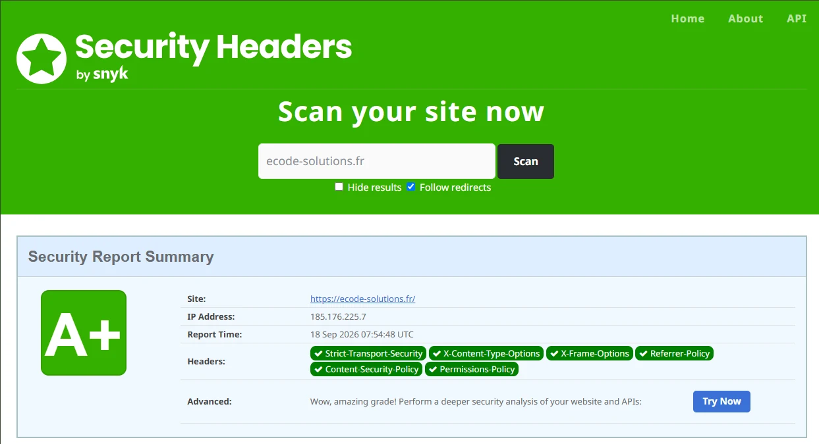Click the blue Try Now button
This screenshot has height=444, width=819.
[x=721, y=401]
